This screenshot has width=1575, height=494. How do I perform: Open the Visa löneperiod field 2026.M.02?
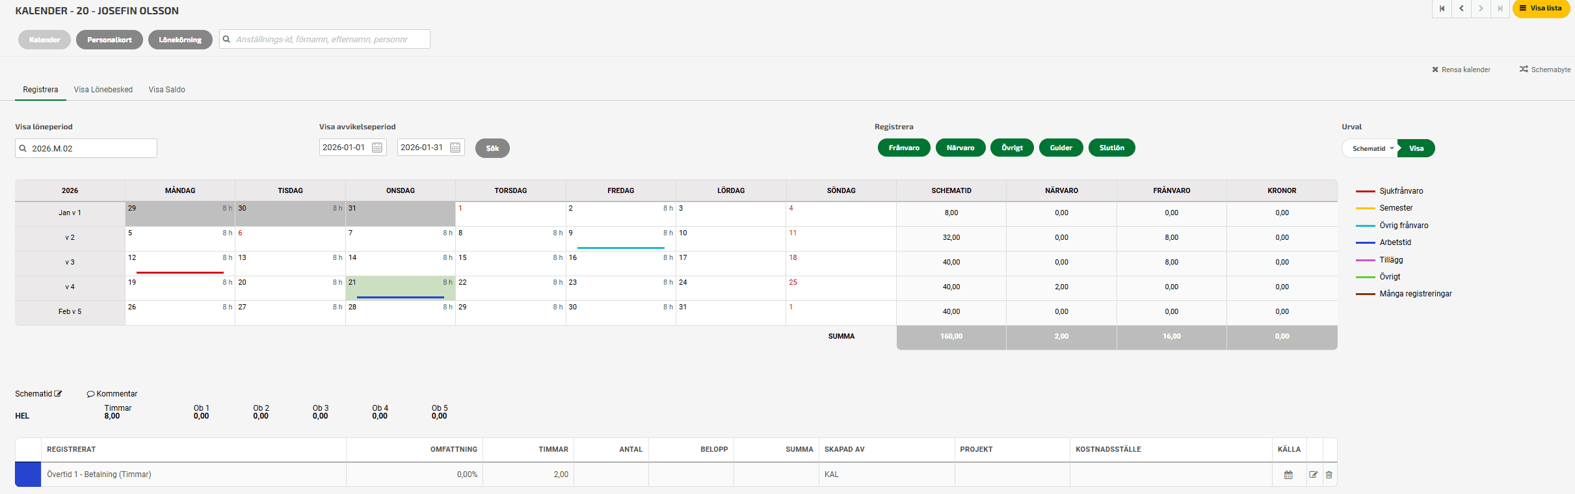pyautogui.click(x=86, y=148)
